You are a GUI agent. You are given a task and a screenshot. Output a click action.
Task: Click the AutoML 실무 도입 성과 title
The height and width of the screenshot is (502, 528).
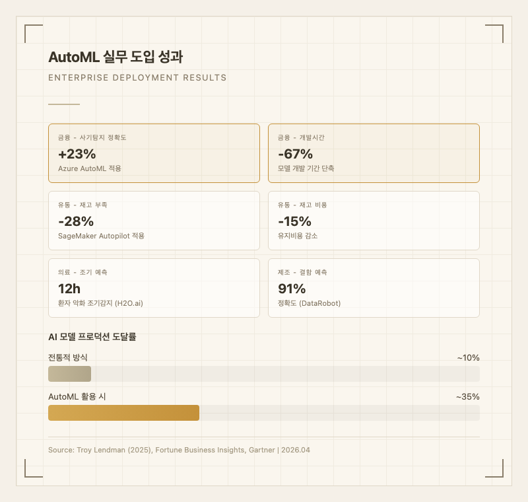pyautogui.click(x=115, y=57)
